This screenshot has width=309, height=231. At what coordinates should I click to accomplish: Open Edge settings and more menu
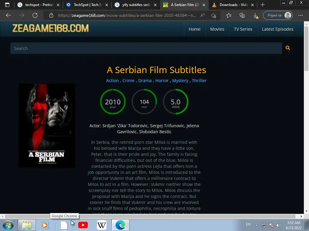pyautogui.click(x=300, y=15)
